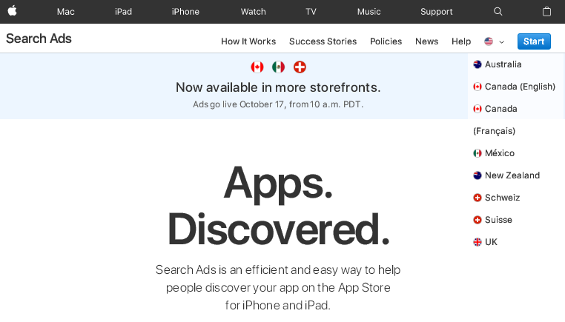Open the Support menu item
Image resolution: width=565 pixels, height=322 pixels.
point(437,11)
